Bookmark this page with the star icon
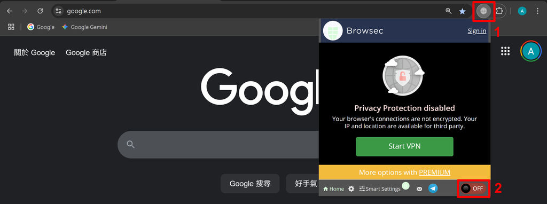 coord(462,11)
